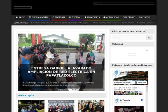Open the Inicio Colecta Nacional 2018 thumbnail
Image resolution: width=168 pixels, height=112 pixels.
pyautogui.click(x=61, y=106)
